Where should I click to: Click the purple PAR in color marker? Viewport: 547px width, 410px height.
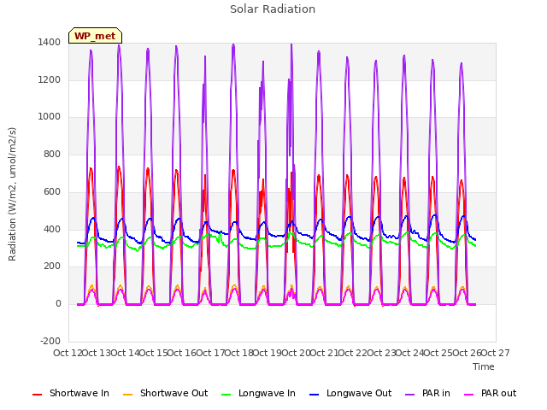(x=410, y=395)
